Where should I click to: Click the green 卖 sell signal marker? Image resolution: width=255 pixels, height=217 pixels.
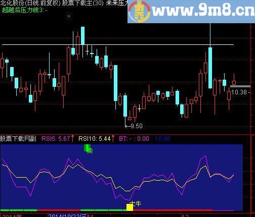89,149
